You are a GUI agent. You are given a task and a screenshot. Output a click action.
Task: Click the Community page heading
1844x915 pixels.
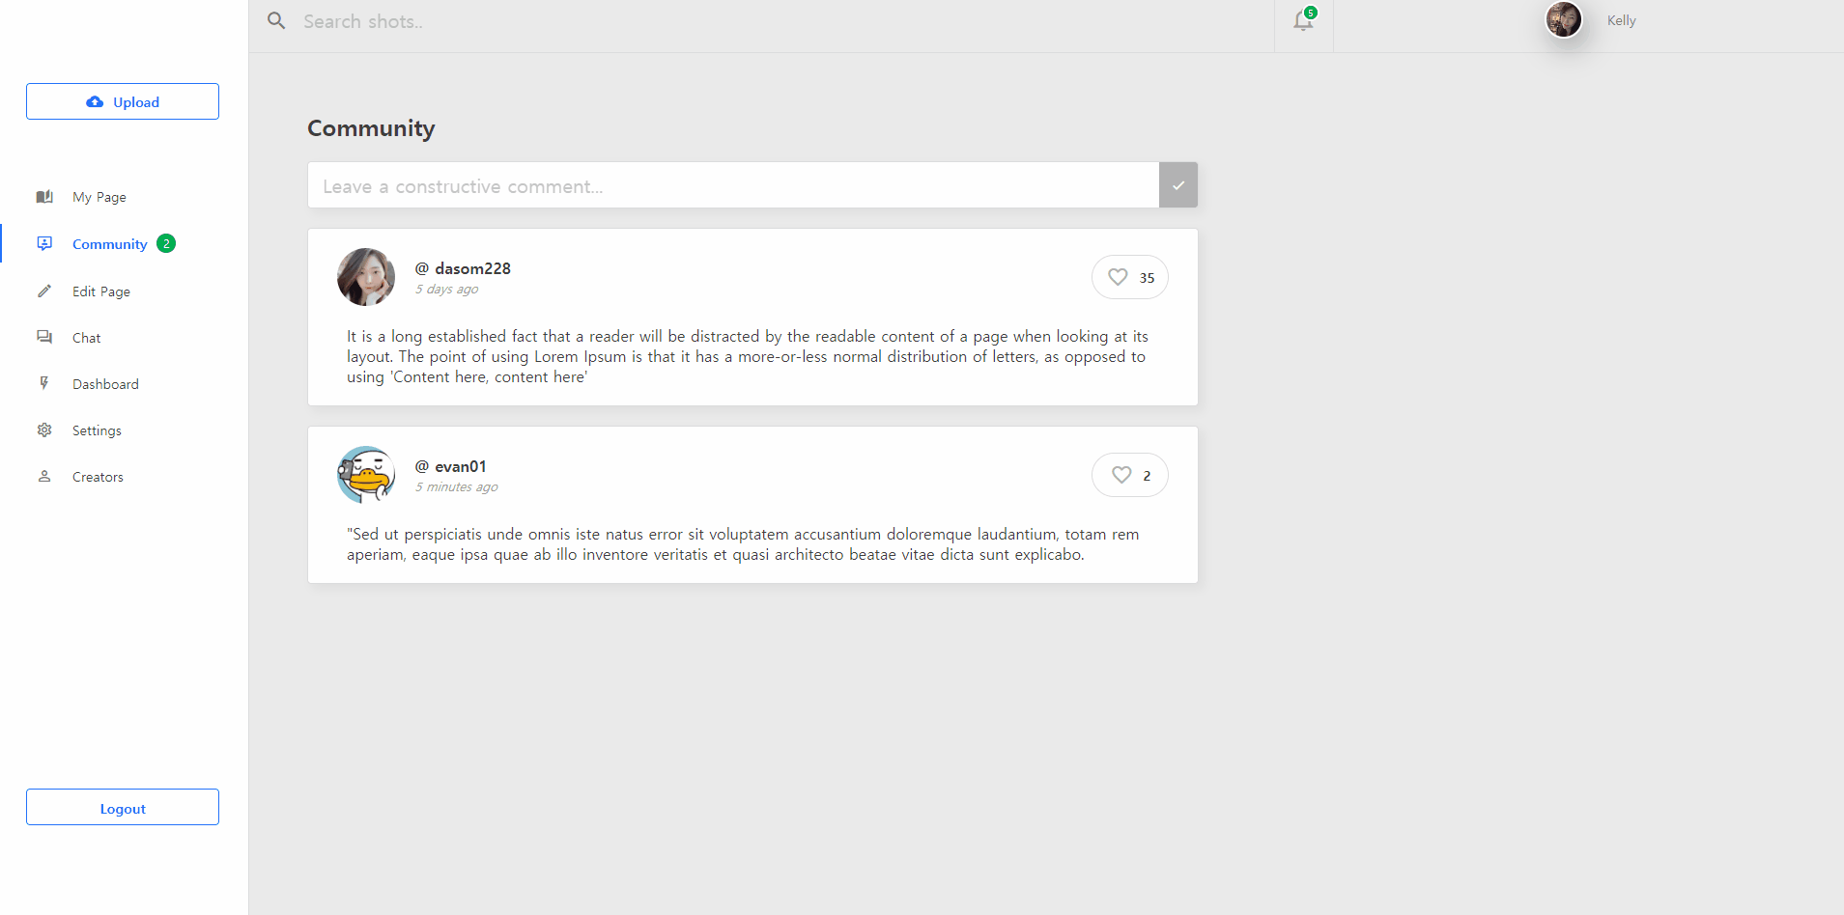(x=371, y=128)
